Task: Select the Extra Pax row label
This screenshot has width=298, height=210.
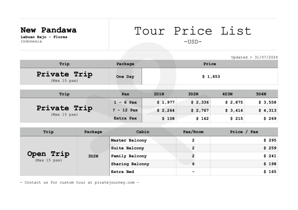Action: [x=125, y=118]
